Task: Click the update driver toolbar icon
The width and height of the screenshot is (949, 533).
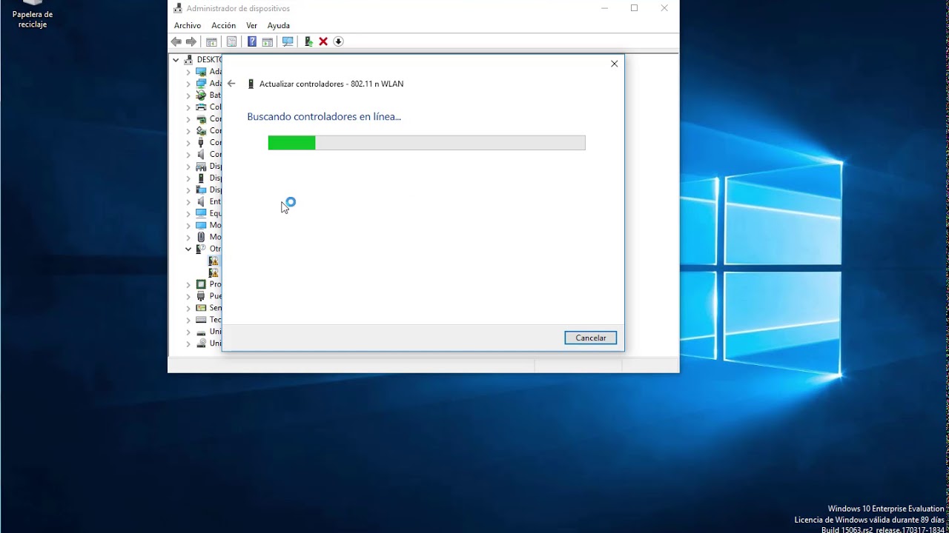Action: tap(308, 41)
